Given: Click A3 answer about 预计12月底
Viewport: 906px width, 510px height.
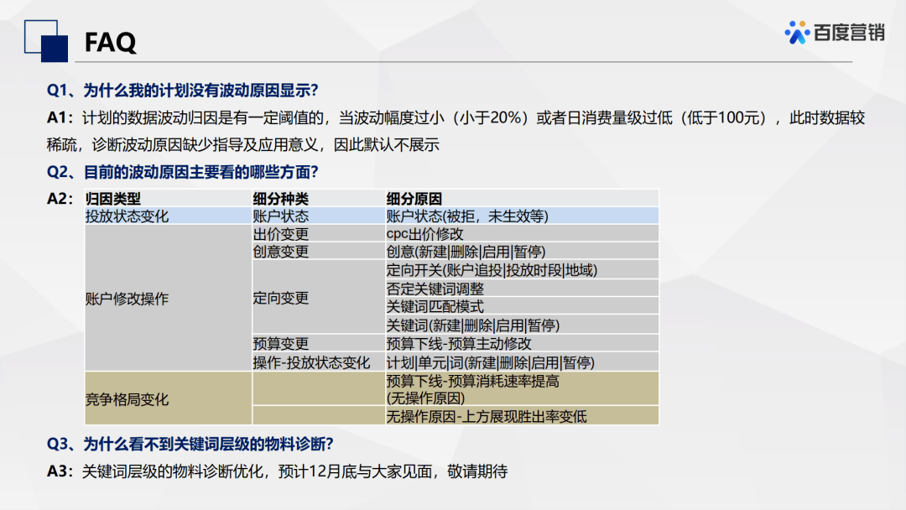Looking at the screenshot, I should coord(278,471).
